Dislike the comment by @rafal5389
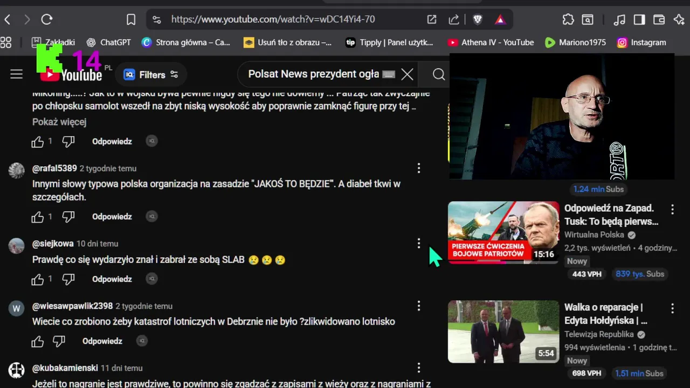 (x=68, y=217)
